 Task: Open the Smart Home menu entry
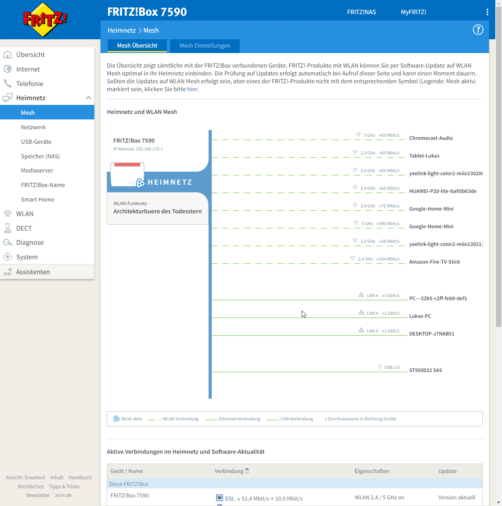pyautogui.click(x=38, y=200)
